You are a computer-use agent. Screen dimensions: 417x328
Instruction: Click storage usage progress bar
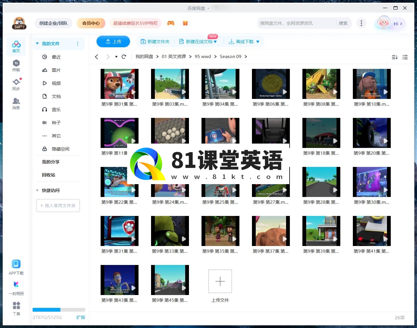tap(59, 310)
